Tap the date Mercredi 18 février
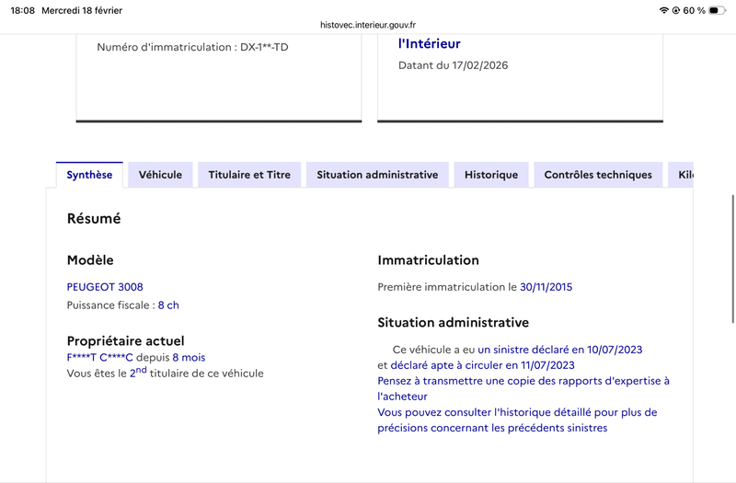 click(82, 10)
